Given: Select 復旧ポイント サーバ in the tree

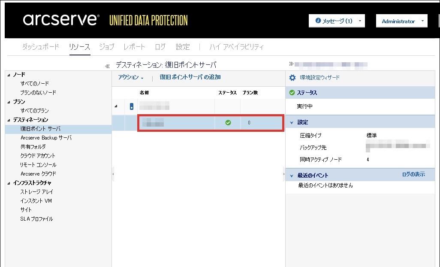Looking at the screenshot, I should point(40,129).
